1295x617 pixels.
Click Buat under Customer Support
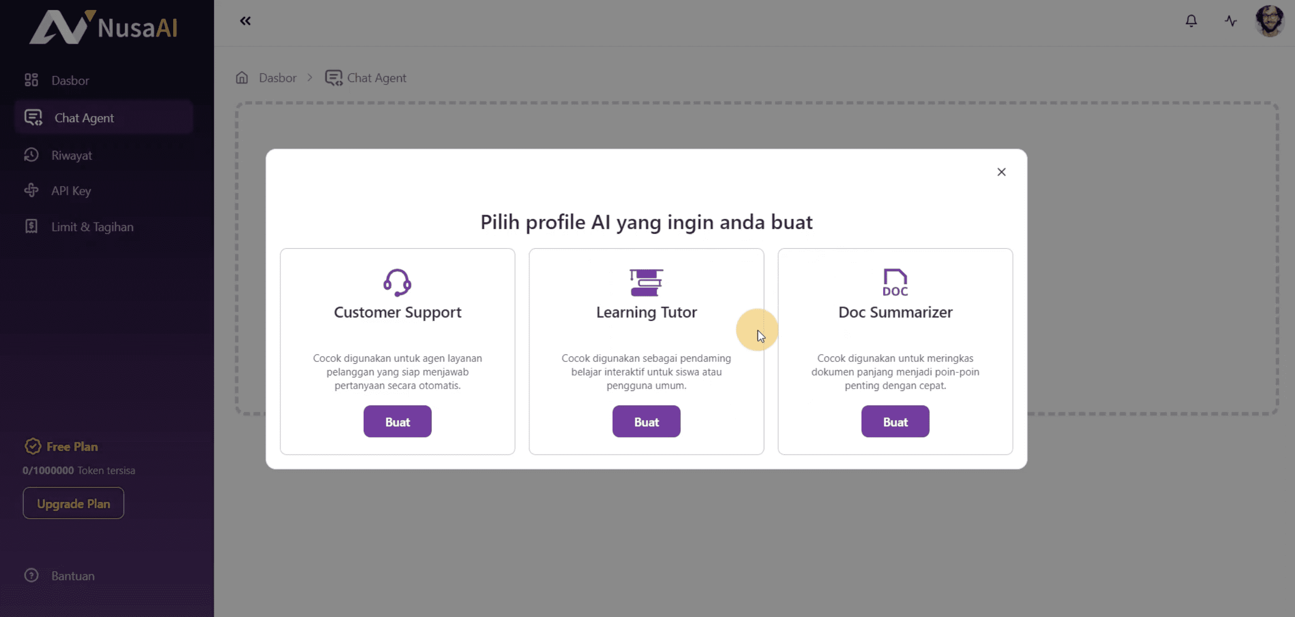tap(397, 422)
